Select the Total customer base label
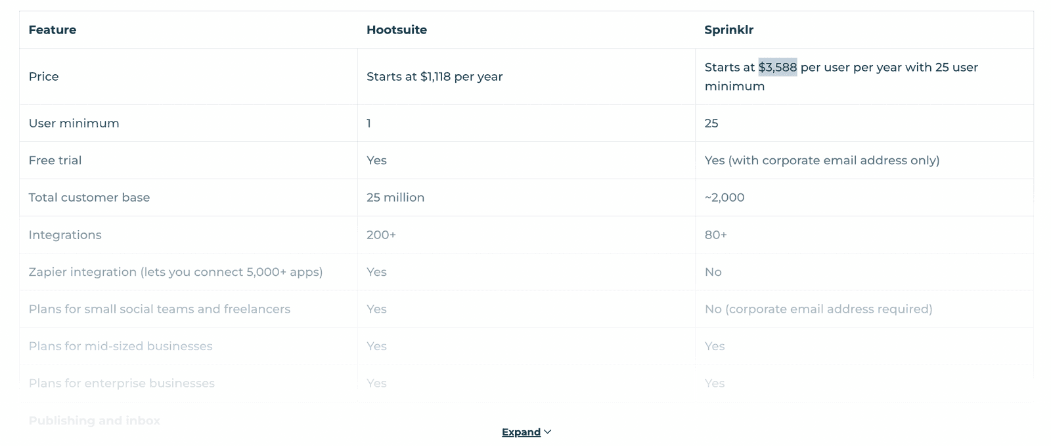The height and width of the screenshot is (446, 1051). click(x=89, y=197)
